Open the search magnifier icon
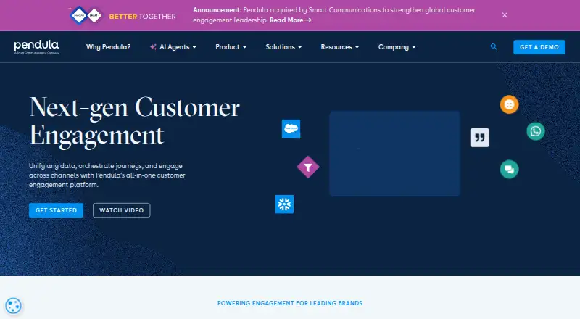580x319 pixels. point(494,47)
